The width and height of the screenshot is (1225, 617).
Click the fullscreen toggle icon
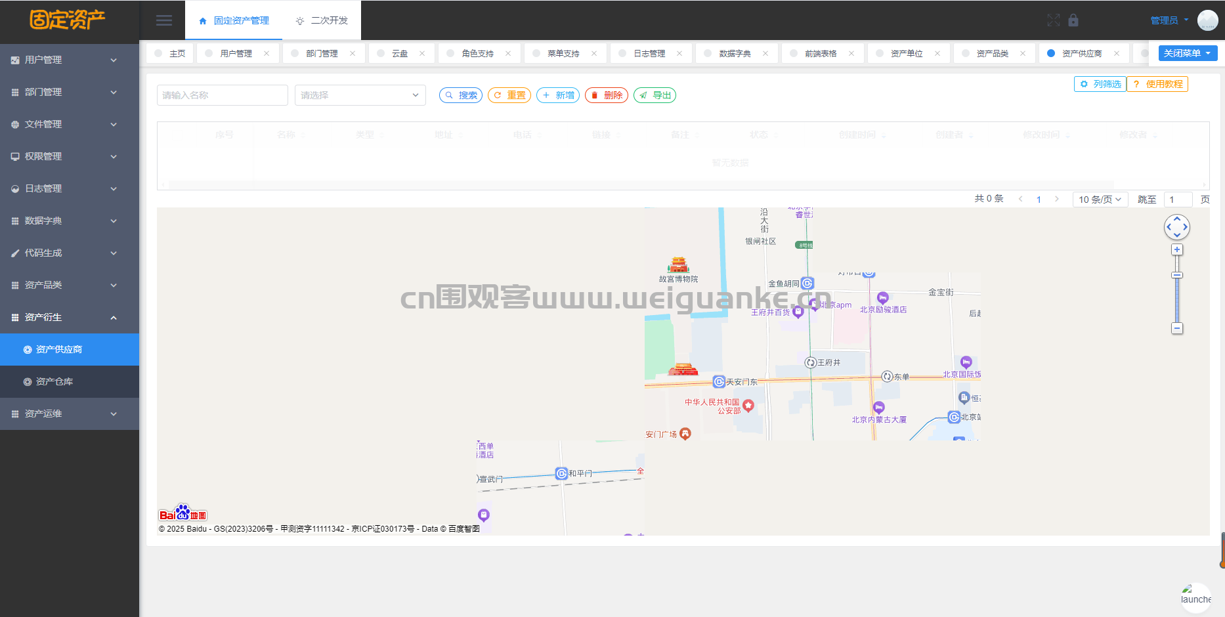click(x=1053, y=20)
